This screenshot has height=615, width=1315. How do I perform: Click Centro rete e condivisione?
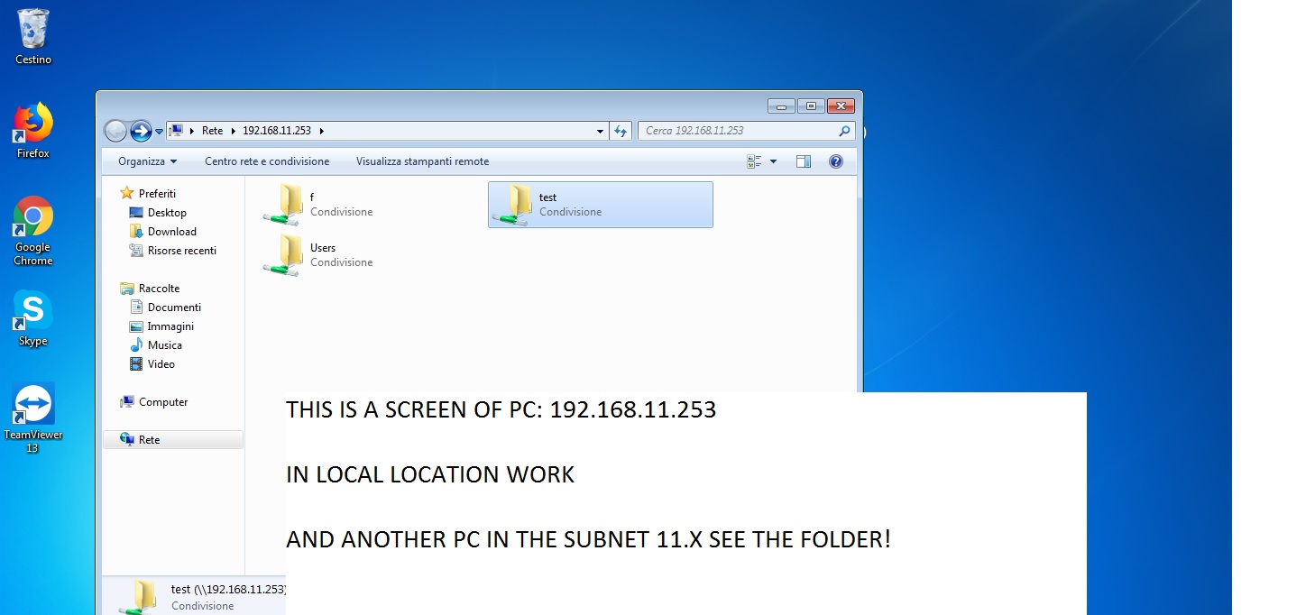pos(267,161)
